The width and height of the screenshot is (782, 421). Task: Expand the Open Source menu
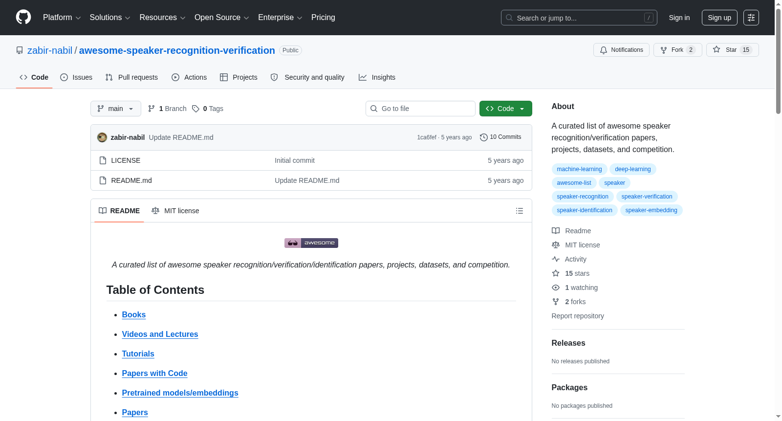pyautogui.click(x=222, y=18)
